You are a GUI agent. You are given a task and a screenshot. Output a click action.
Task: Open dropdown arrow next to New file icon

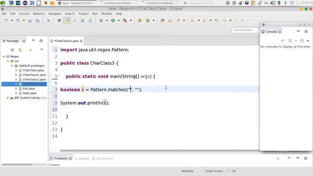pyautogui.click(x=12, y=21)
